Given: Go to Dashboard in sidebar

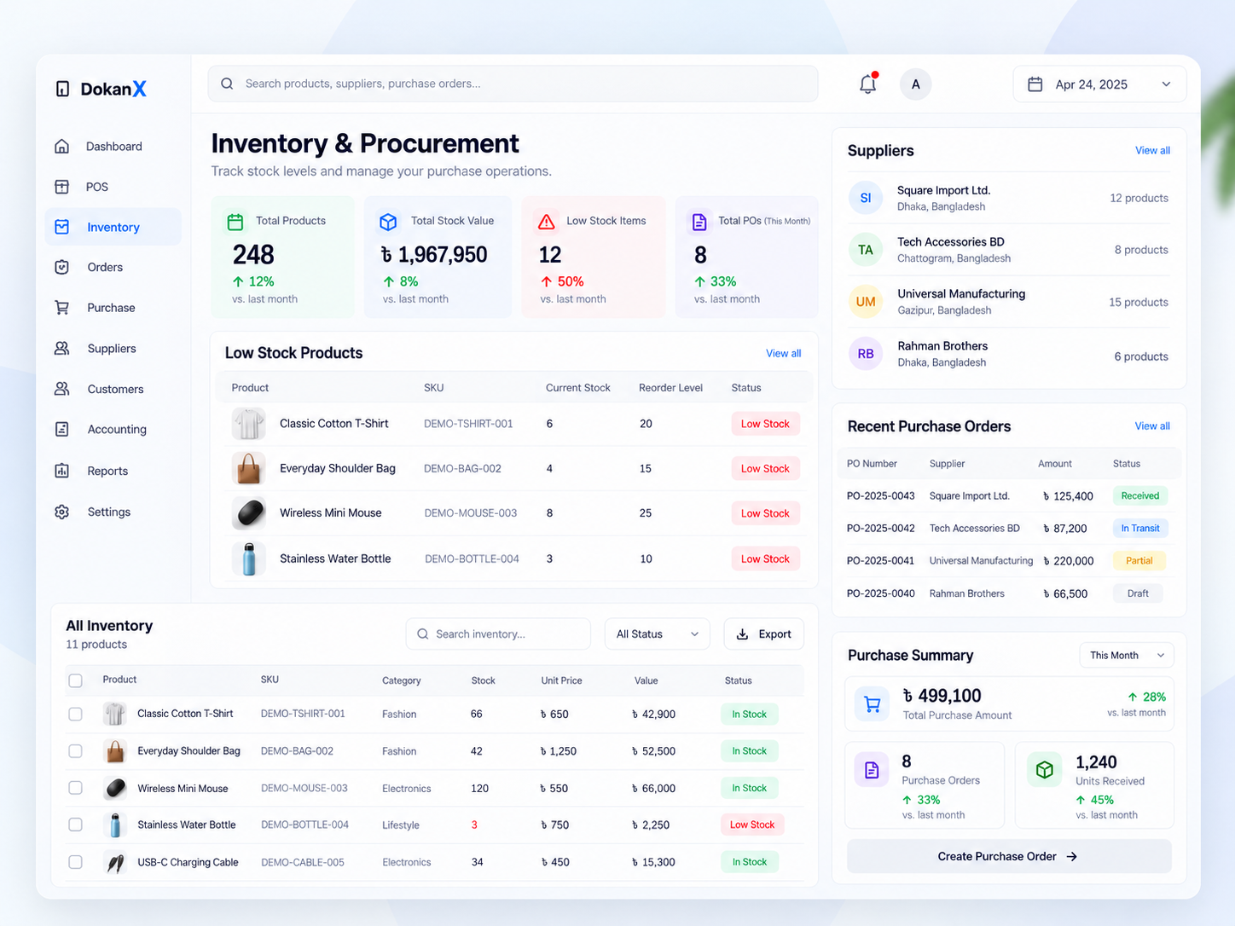Looking at the screenshot, I should coord(113,147).
